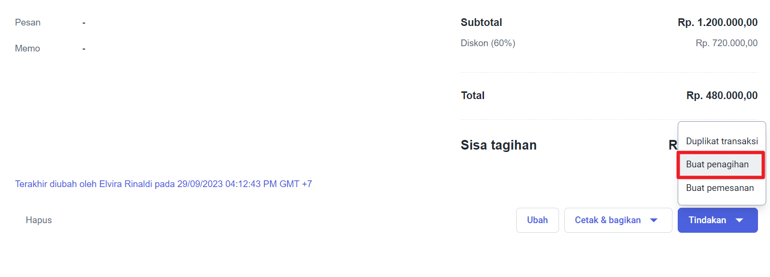Click the Sisa tagihan heading
770x277 pixels.
[x=498, y=145]
